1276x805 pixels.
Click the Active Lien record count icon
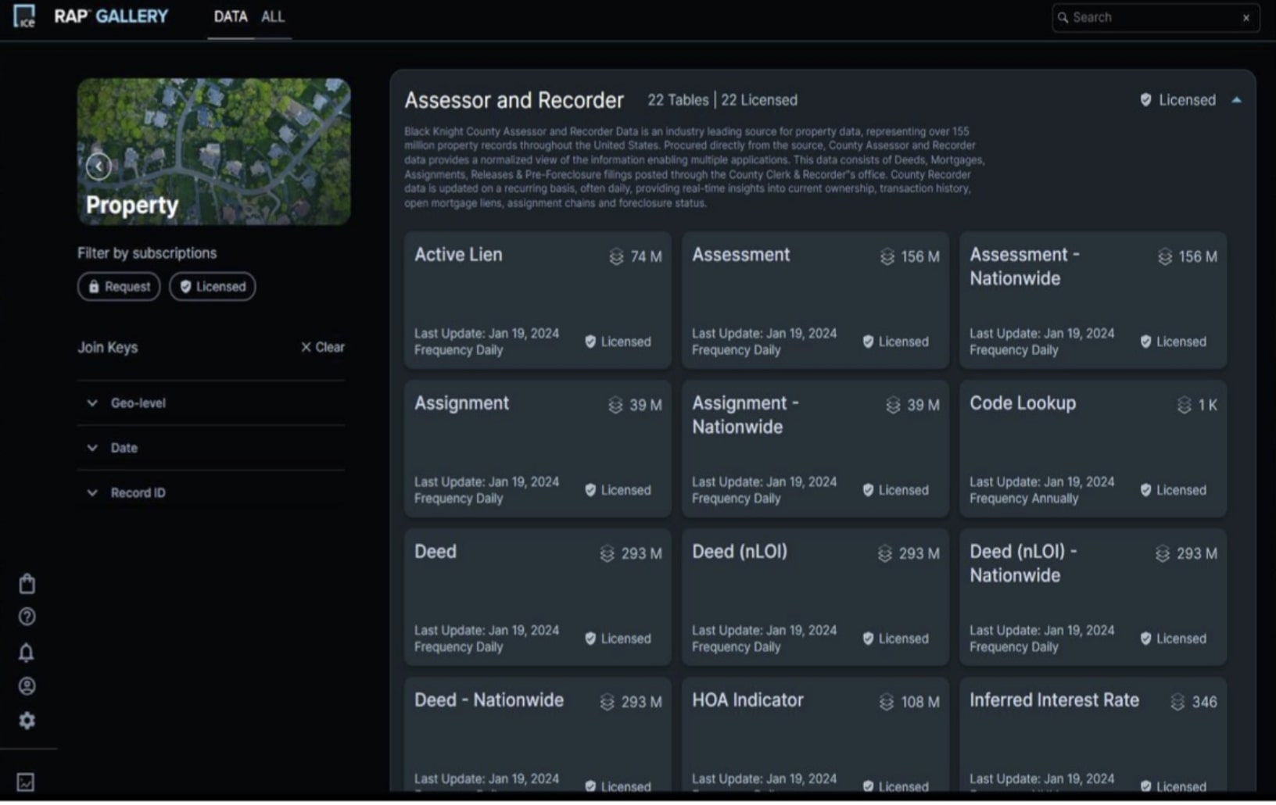[616, 256]
